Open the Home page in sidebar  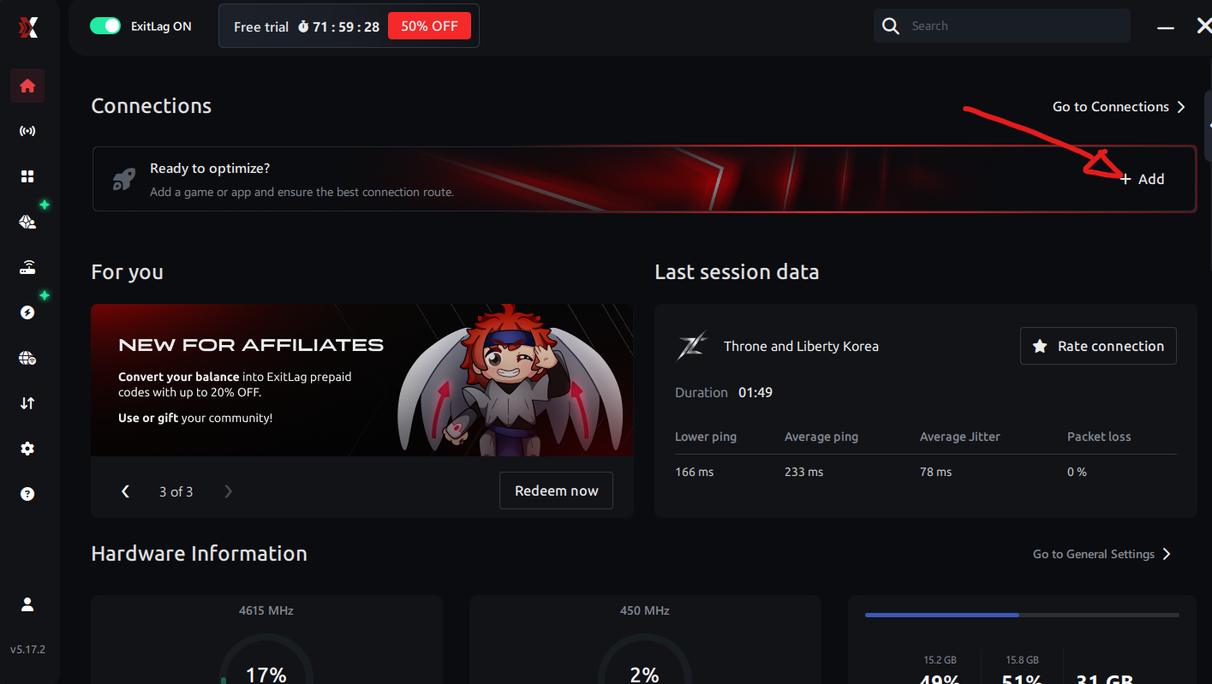pos(27,86)
